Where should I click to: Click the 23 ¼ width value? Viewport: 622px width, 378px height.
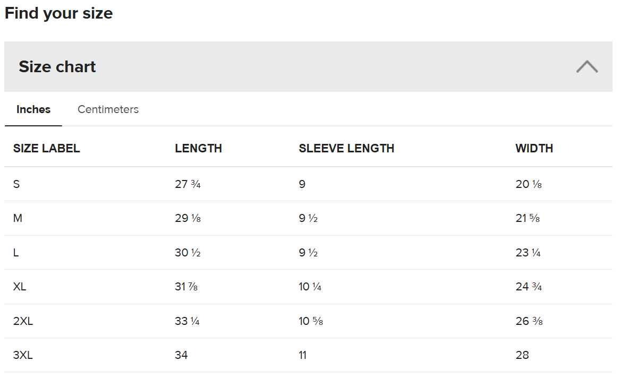pos(528,253)
